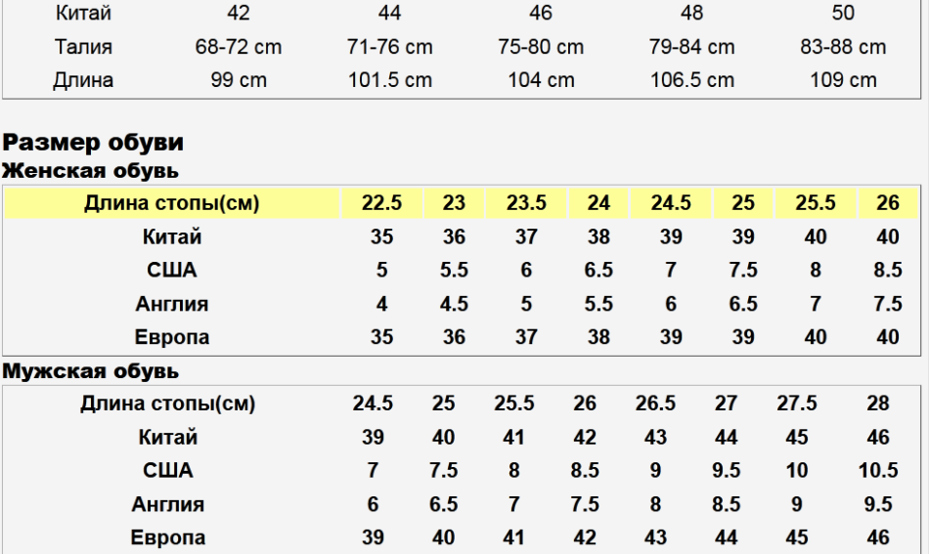Viewport: 929px width, 554px height.
Task: Click the '68-72 cm' waist value
Action: click(x=238, y=47)
